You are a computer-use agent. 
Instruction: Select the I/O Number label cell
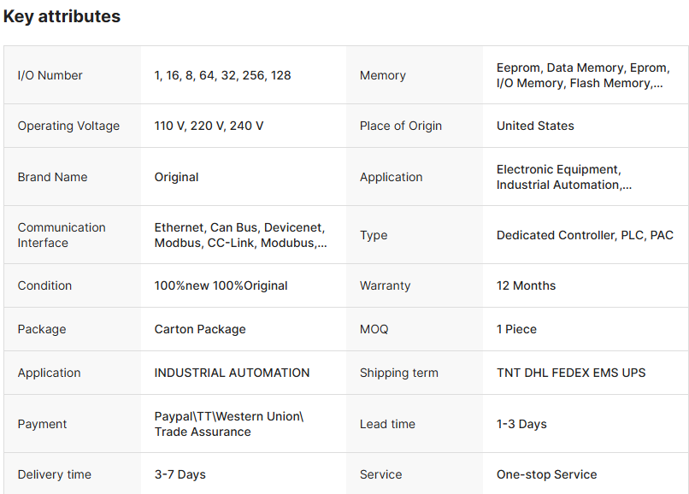50,75
